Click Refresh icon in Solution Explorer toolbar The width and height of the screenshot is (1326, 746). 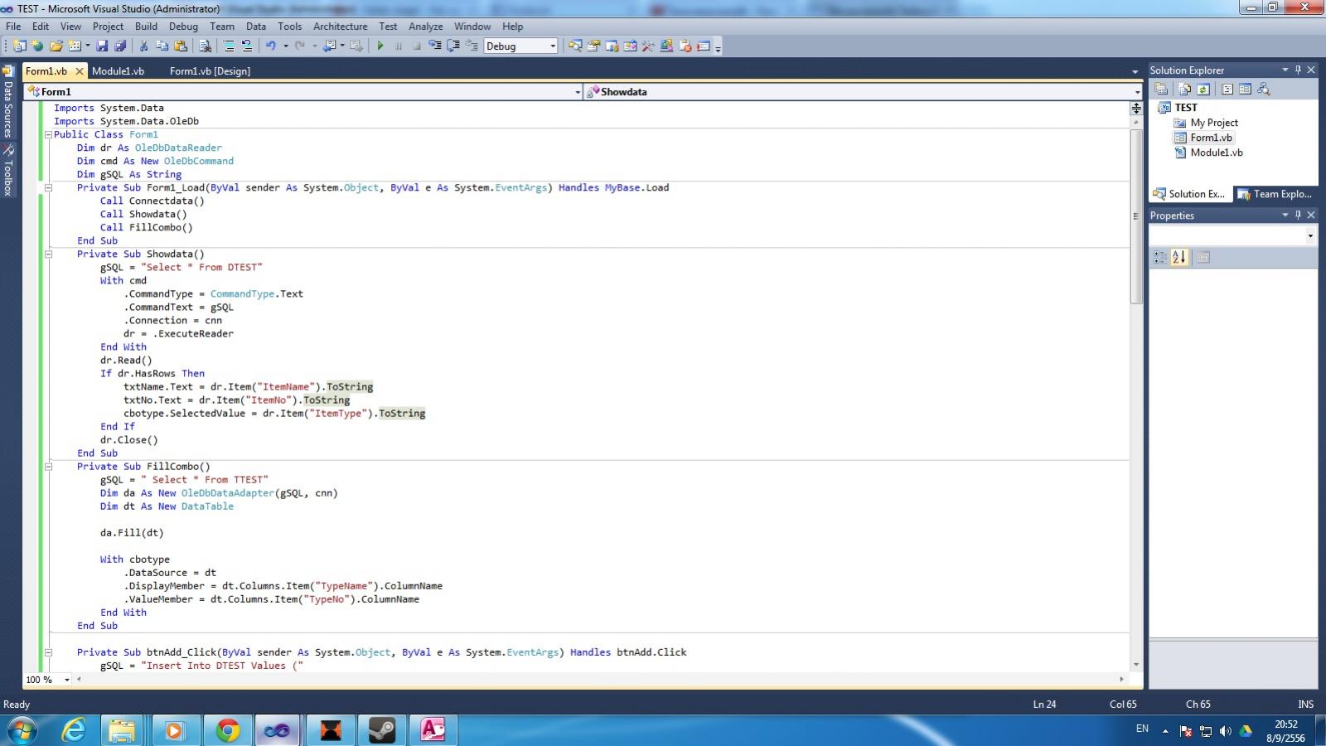pyautogui.click(x=1203, y=89)
